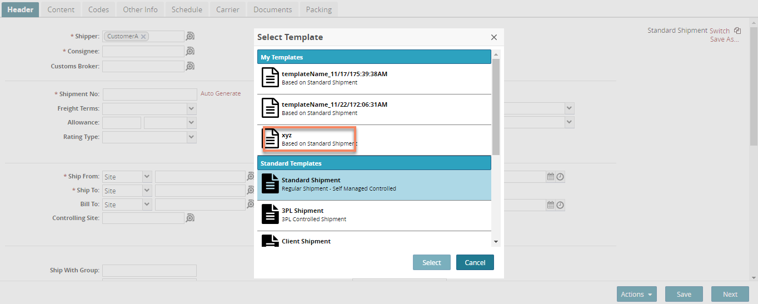Open the Customs Broker lookup icon
The width and height of the screenshot is (758, 304).
(190, 66)
